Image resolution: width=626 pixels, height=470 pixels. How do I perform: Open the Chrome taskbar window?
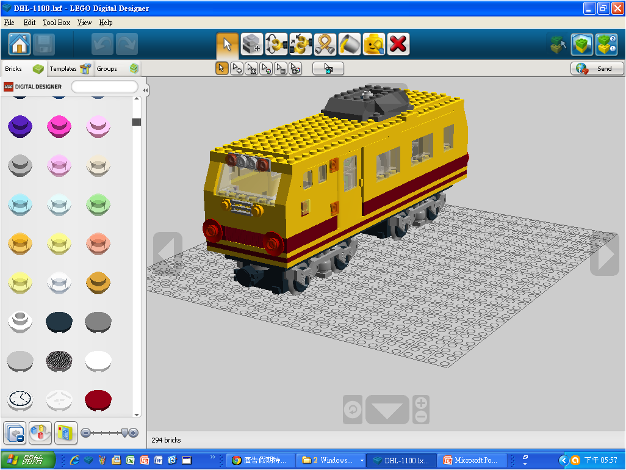(x=262, y=460)
